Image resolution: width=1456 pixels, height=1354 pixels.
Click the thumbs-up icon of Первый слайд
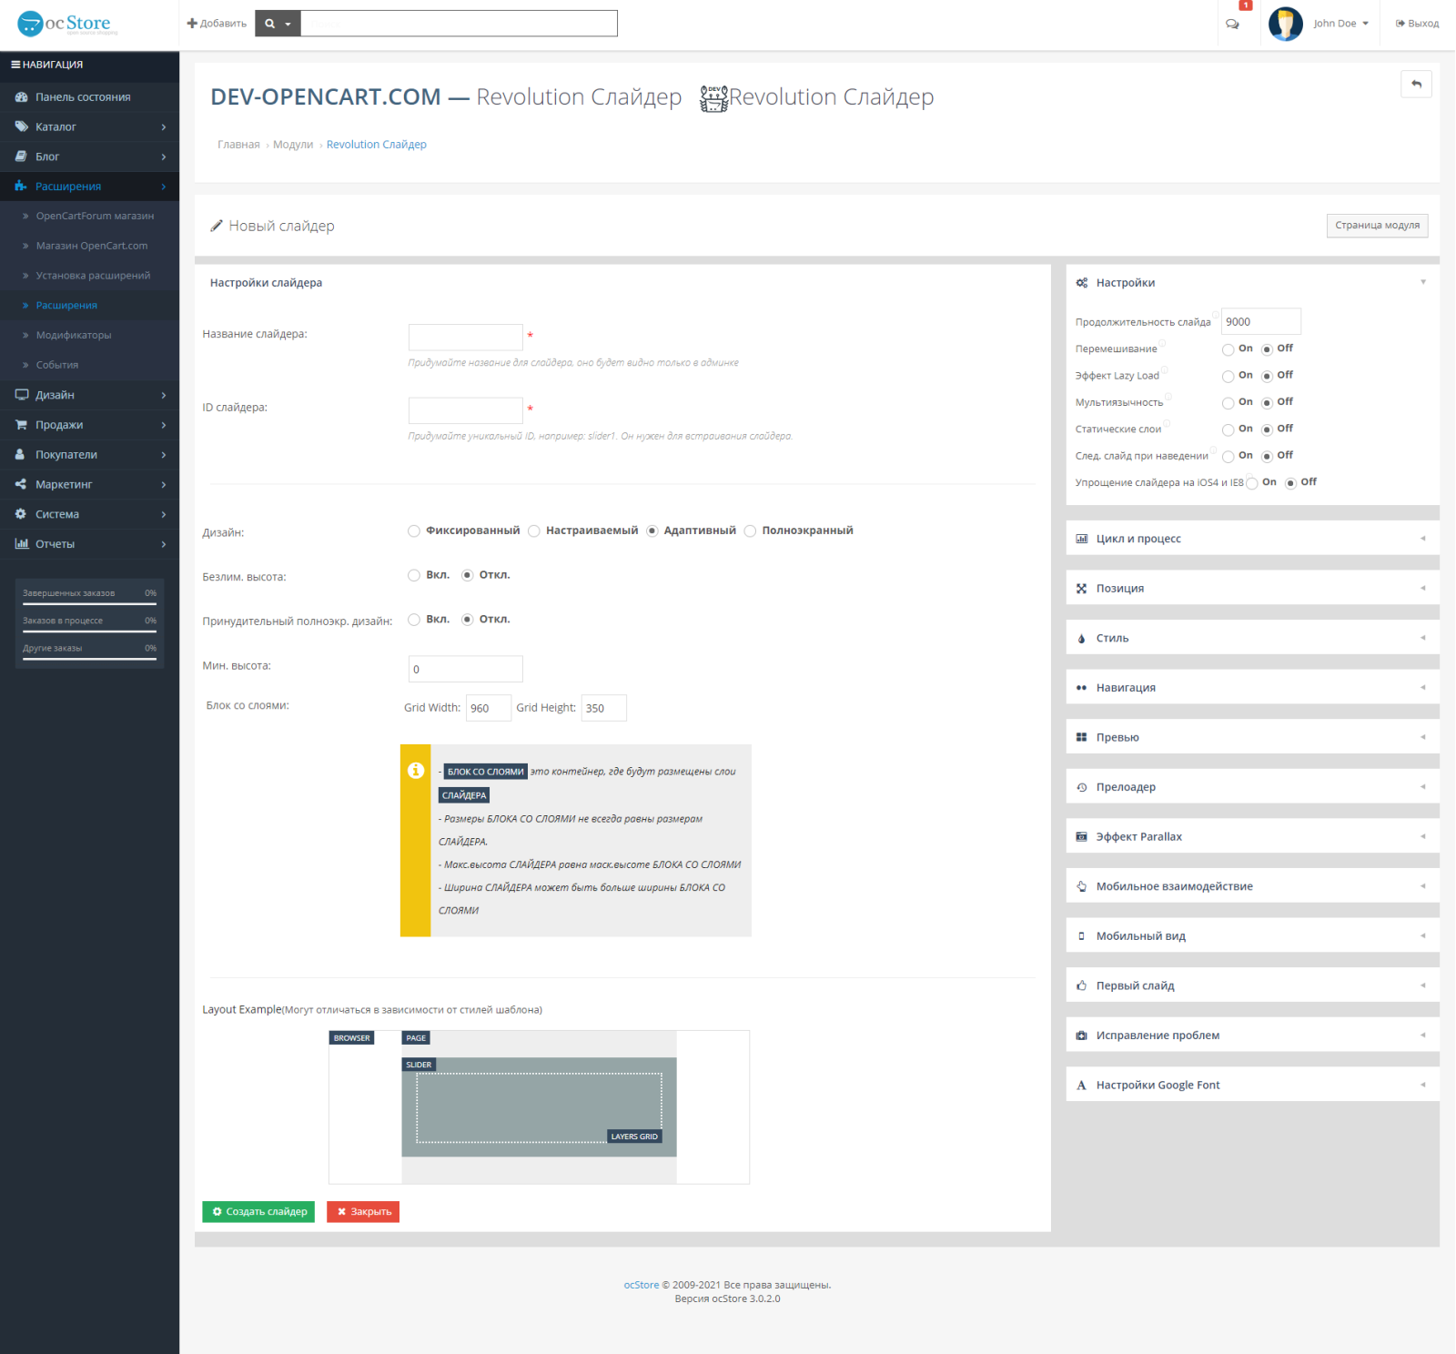click(x=1081, y=985)
